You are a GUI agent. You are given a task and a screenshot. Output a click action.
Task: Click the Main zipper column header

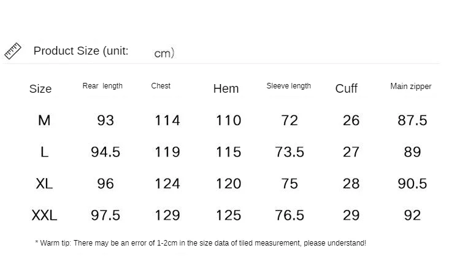point(411,87)
